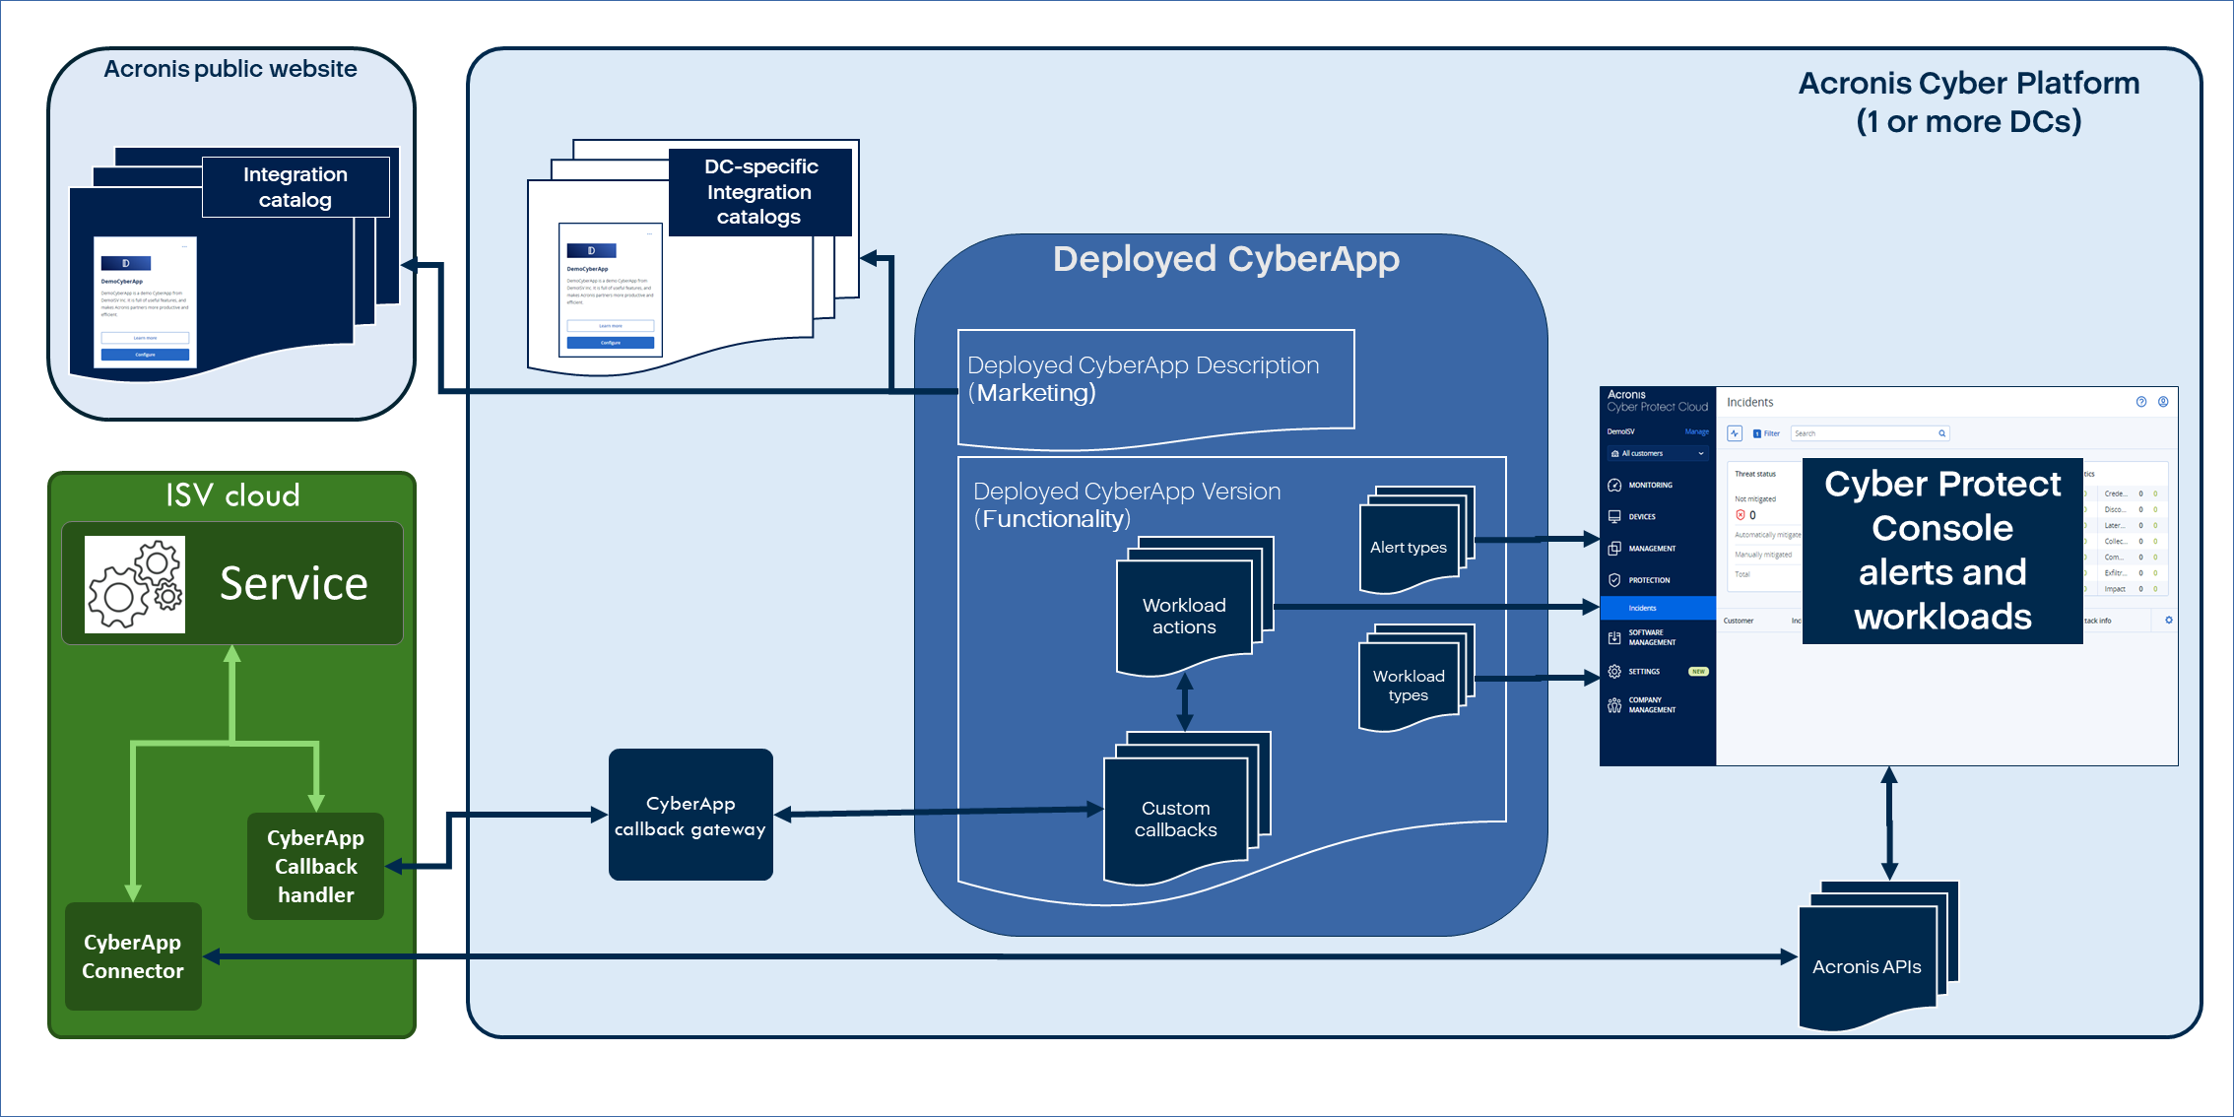Select the CyberApp Connector box
Screen dimensions: 2234x1117
[x=133, y=956]
